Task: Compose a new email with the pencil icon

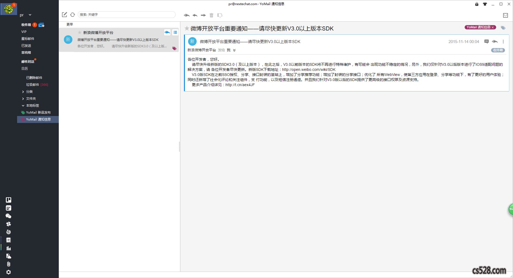Action: 64,15
